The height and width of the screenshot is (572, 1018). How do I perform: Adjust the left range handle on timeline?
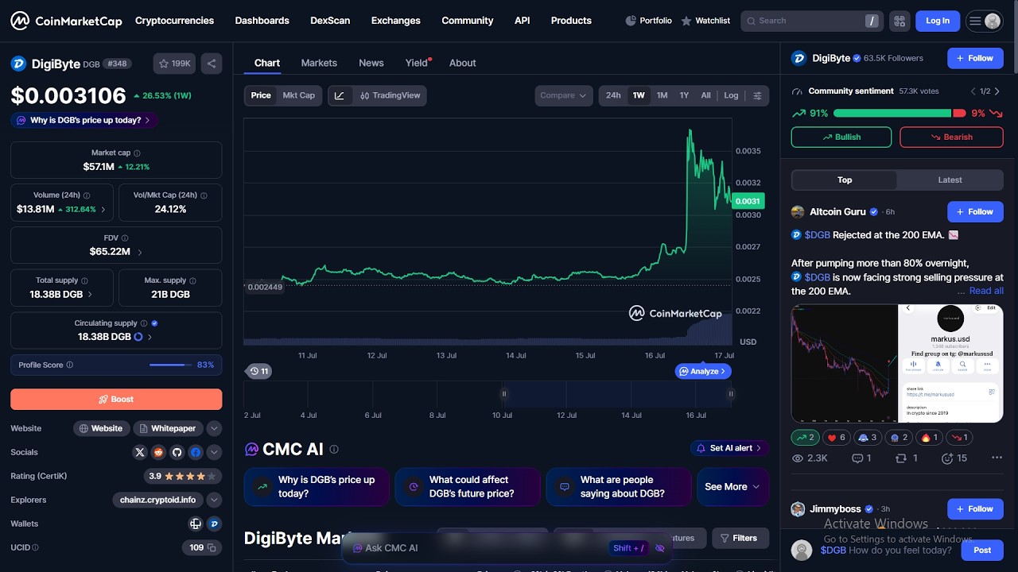click(503, 393)
